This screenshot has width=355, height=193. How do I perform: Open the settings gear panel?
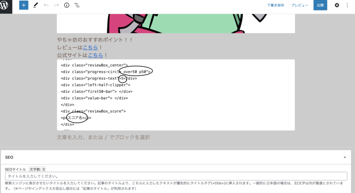337,5
